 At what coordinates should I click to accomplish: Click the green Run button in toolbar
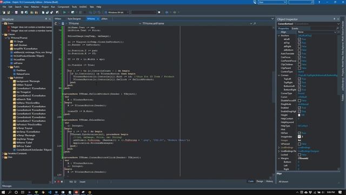tap(64, 12)
